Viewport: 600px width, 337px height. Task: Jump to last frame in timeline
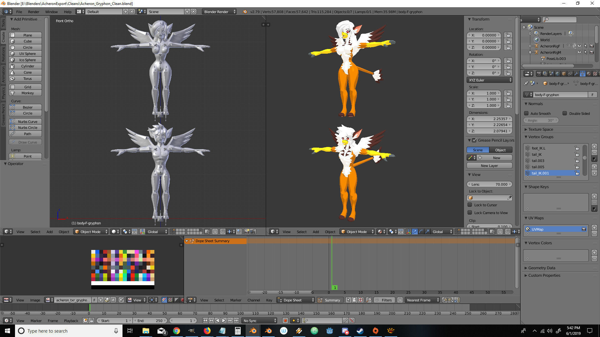point(237,320)
